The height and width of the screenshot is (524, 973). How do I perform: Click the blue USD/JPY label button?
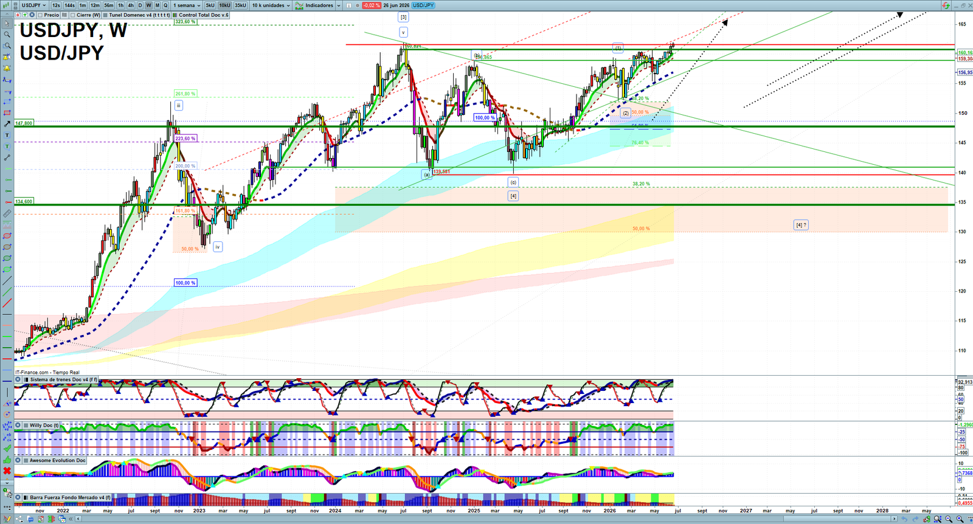(423, 5)
